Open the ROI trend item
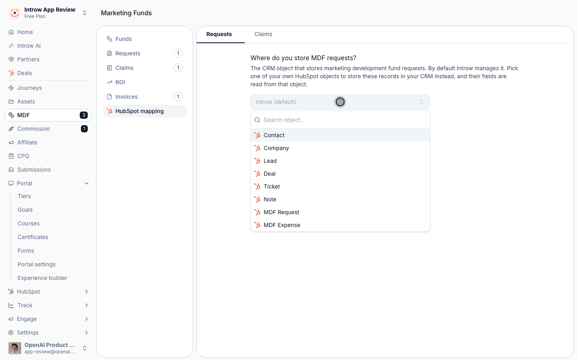Viewport: 577px width, 361px height. [x=145, y=82]
